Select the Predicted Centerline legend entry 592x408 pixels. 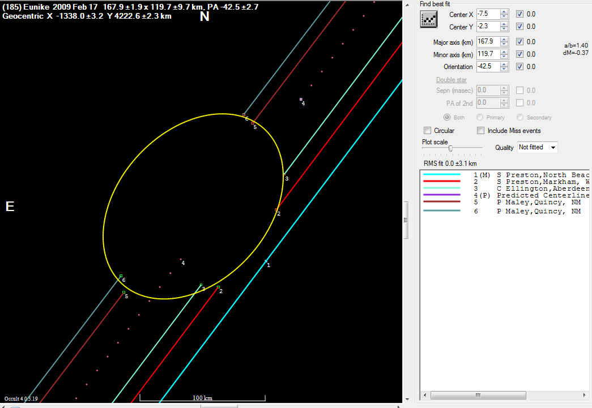pyautogui.click(x=527, y=195)
